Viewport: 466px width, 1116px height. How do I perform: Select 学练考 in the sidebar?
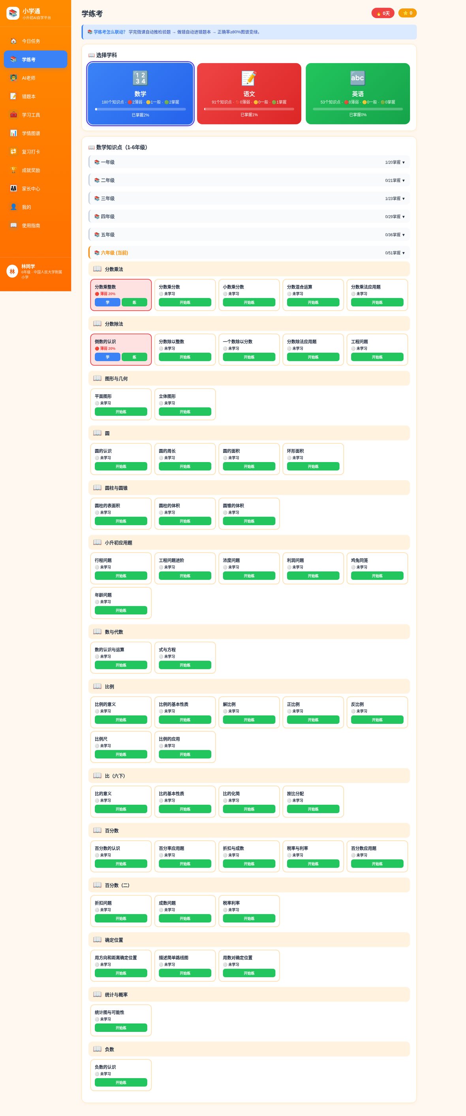click(x=36, y=59)
